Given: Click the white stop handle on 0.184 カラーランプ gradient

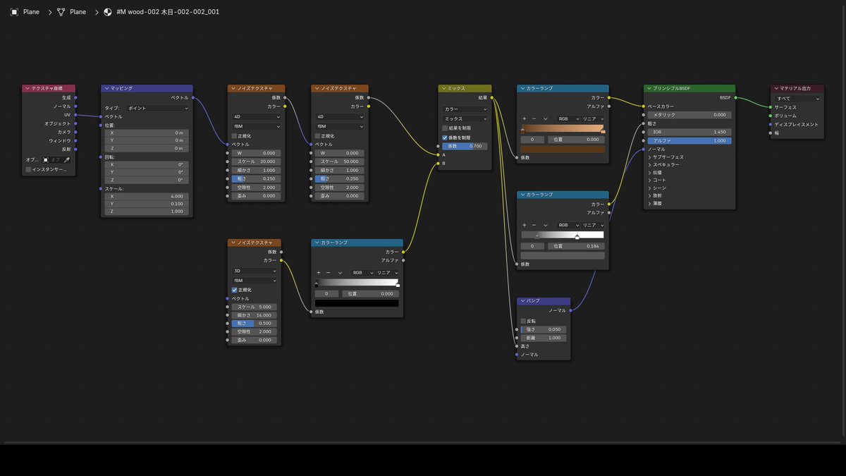Looking at the screenshot, I should (577, 238).
